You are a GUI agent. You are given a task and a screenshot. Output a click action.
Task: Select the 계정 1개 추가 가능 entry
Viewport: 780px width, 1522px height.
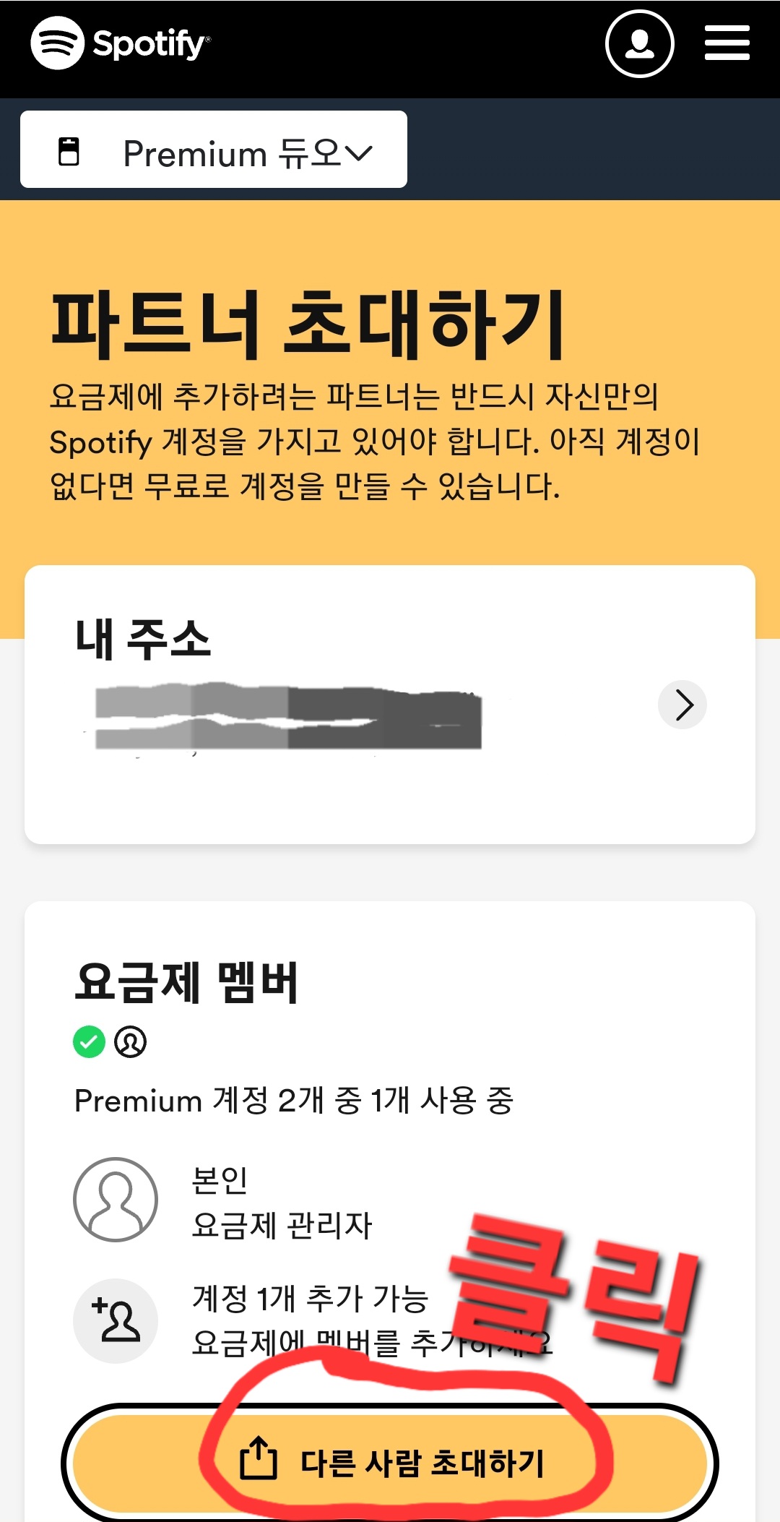pos(311,1299)
